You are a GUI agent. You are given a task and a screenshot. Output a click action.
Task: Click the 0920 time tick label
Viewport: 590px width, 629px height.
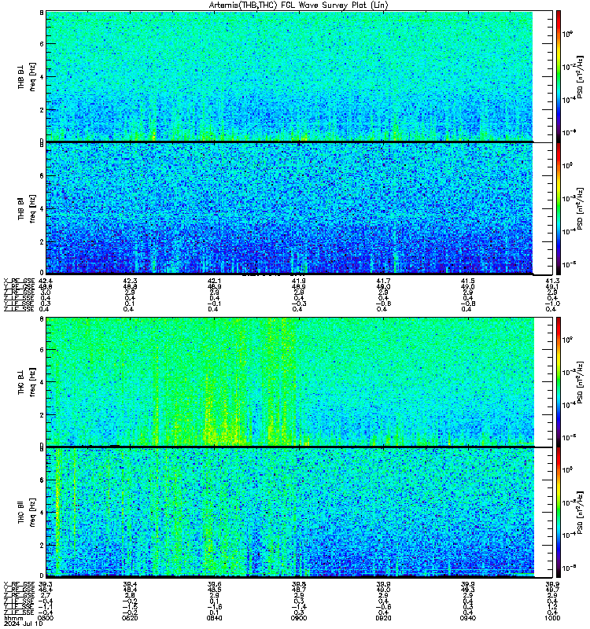coord(383,618)
